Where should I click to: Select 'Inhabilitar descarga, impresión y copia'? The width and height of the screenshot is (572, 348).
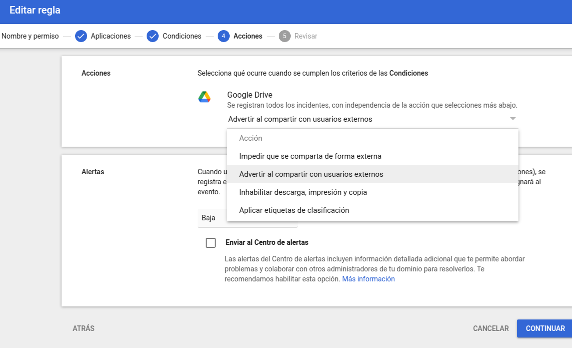click(x=372, y=192)
